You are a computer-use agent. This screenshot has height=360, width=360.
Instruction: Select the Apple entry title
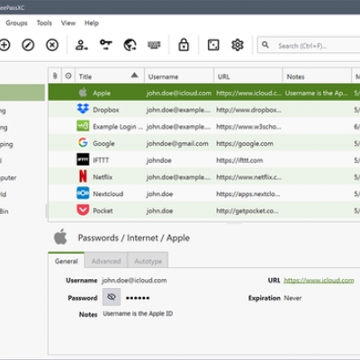(x=102, y=93)
